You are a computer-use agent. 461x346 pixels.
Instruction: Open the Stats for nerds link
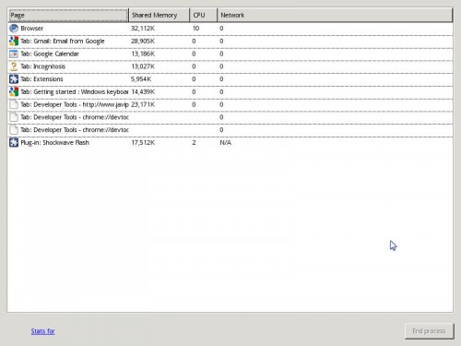tap(42, 331)
